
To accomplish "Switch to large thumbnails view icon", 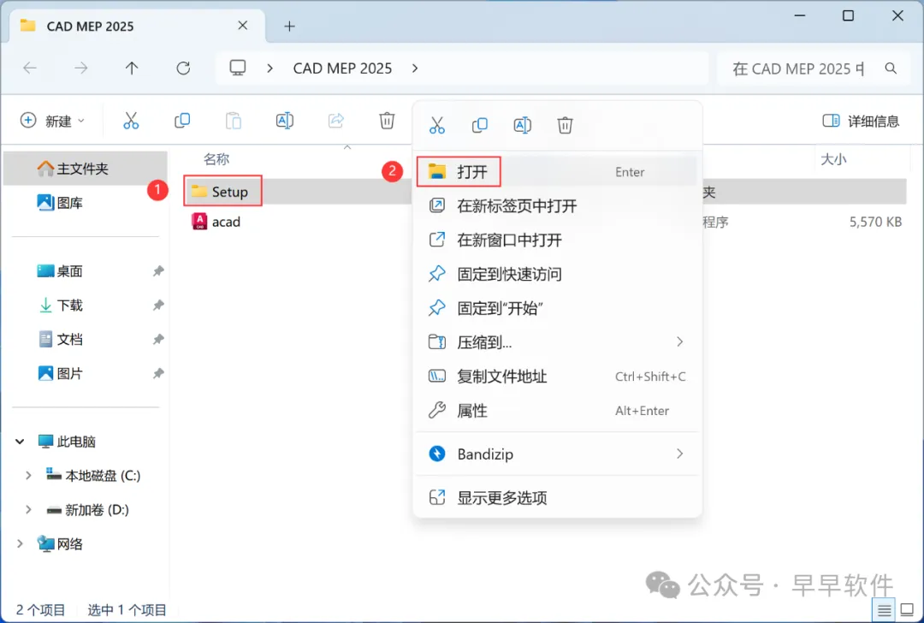I will 908,610.
